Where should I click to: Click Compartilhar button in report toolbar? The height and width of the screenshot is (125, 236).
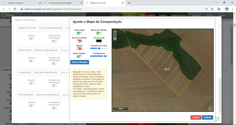(x=128, y=15)
